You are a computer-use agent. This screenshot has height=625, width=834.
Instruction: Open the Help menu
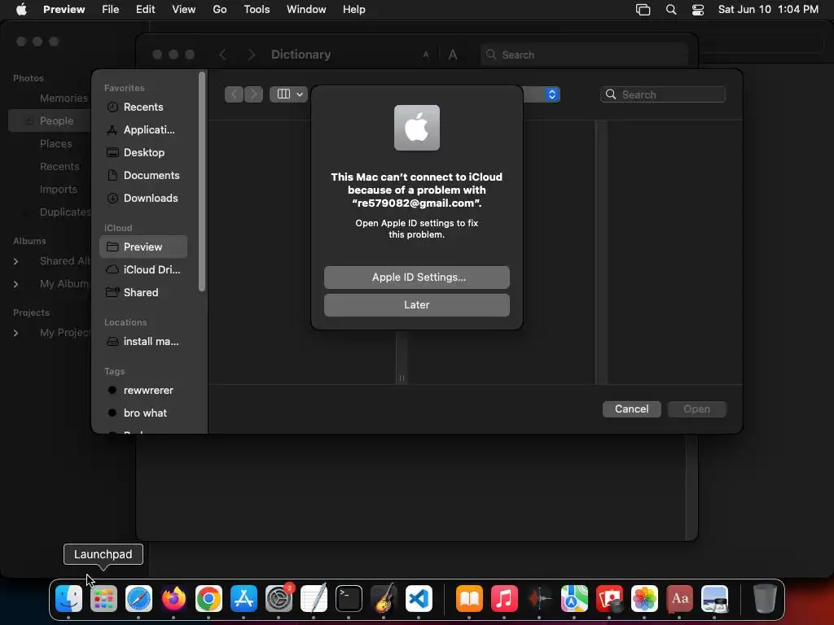pyautogui.click(x=353, y=10)
